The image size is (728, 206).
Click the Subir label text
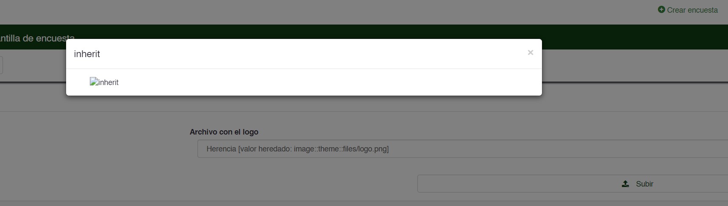click(x=645, y=184)
